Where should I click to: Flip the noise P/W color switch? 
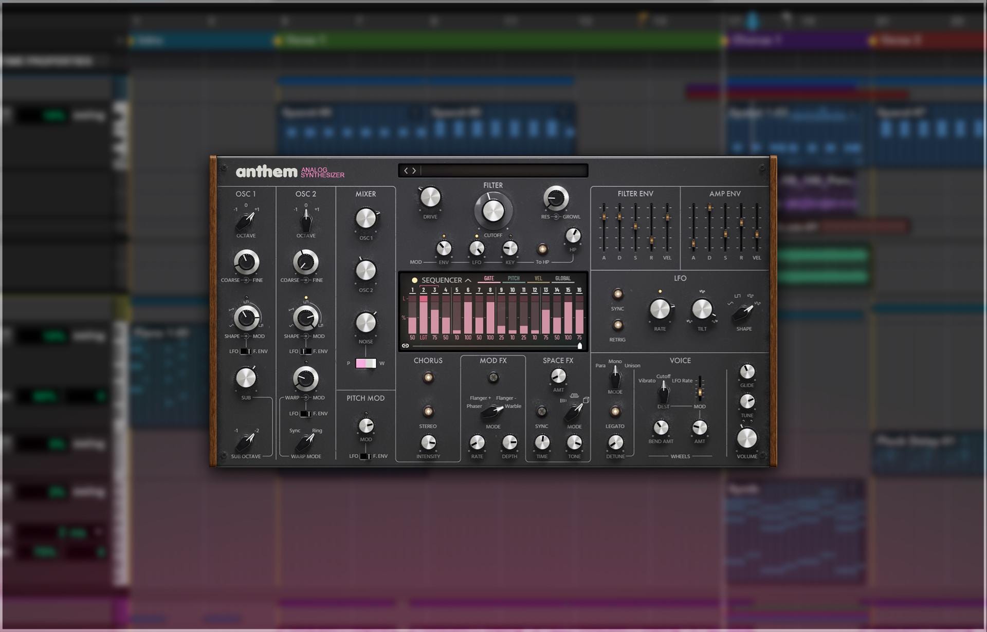point(365,363)
